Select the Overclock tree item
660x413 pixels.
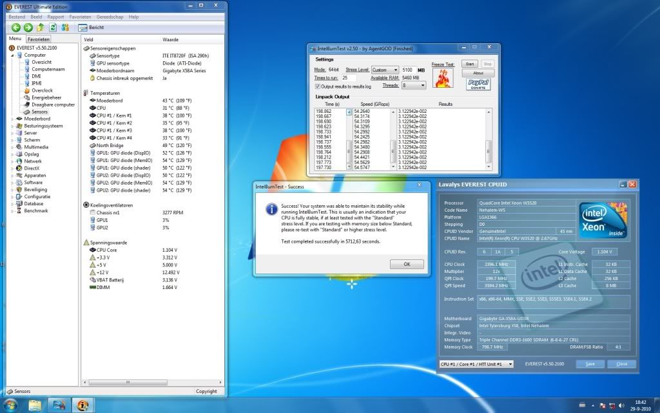(42, 90)
